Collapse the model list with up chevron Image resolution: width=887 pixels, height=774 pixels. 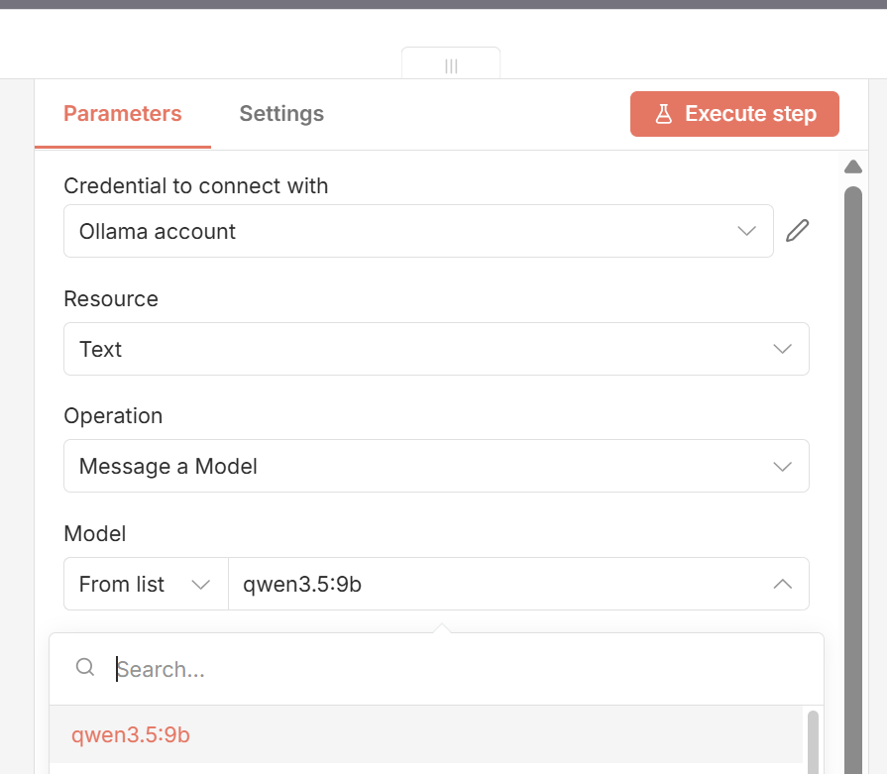point(782,584)
